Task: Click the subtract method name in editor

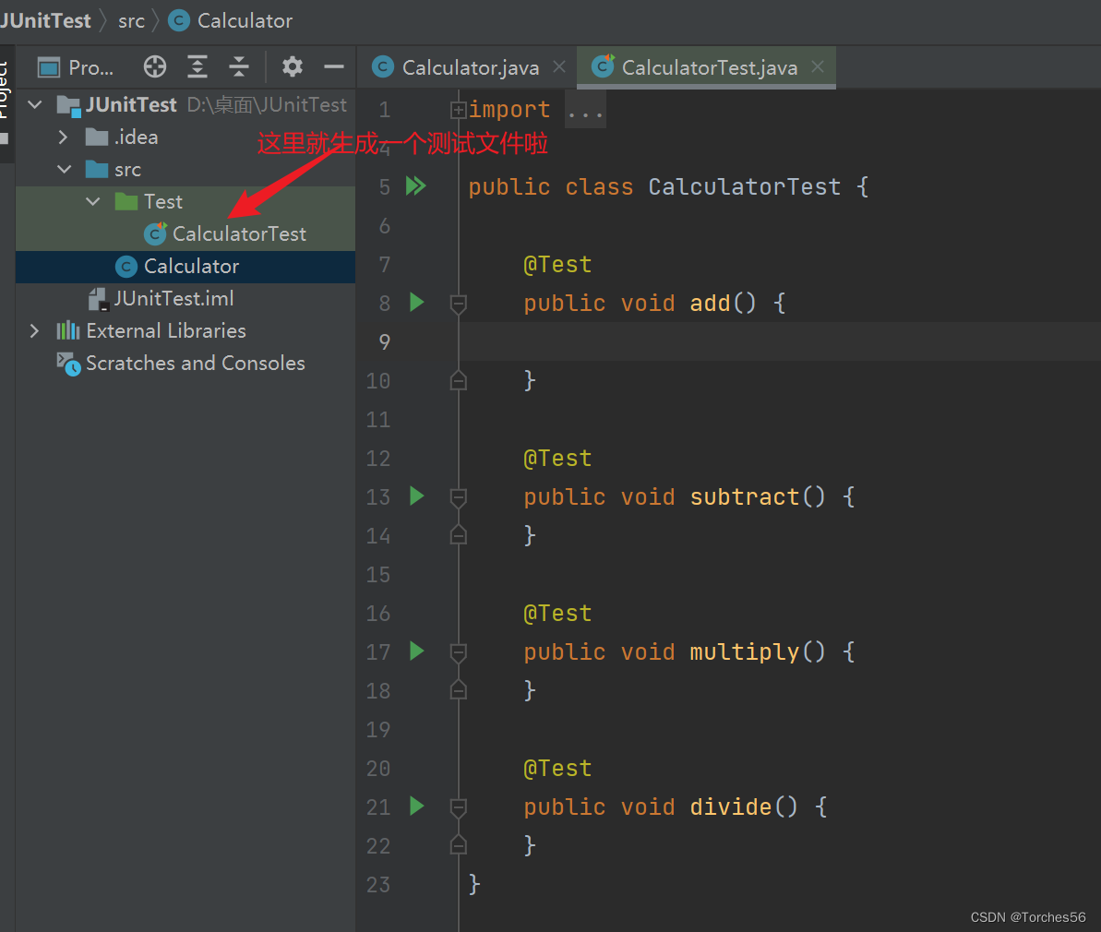Action: [x=744, y=496]
